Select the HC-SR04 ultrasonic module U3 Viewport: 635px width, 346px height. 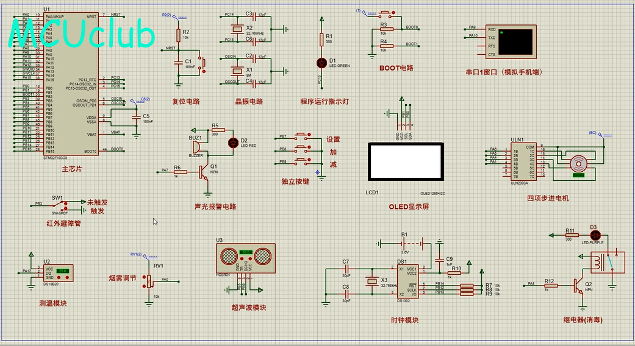click(x=246, y=258)
